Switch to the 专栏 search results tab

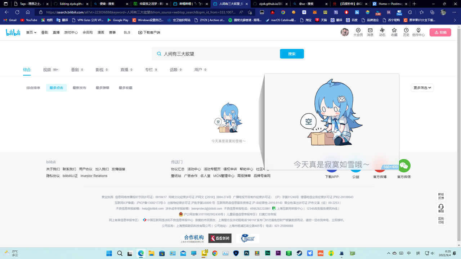pos(149,70)
